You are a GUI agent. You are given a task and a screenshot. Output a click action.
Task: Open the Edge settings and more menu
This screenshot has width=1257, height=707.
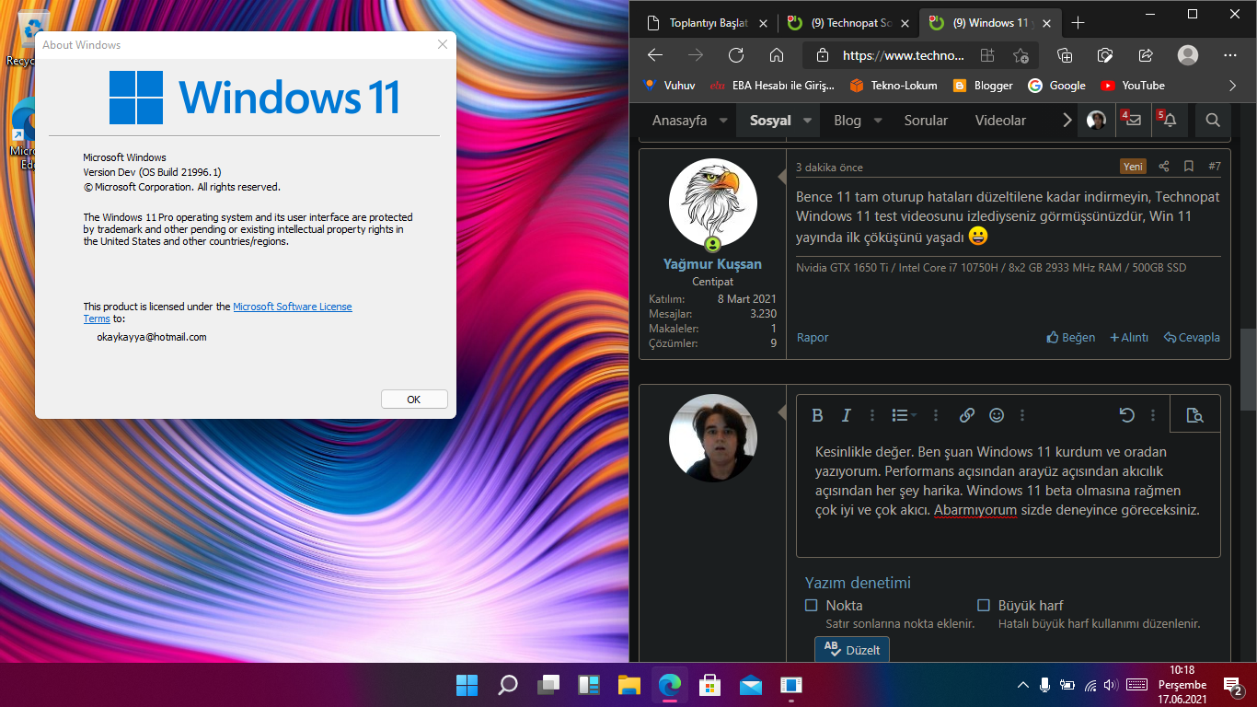coord(1232,55)
